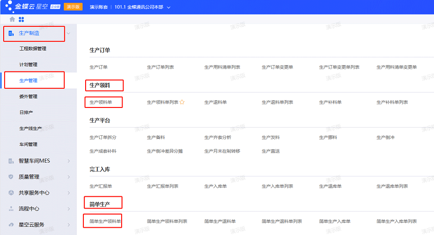Open the 简单生产领料单 link
Image resolution: width=434 pixels, height=235 pixels.
pos(105,221)
